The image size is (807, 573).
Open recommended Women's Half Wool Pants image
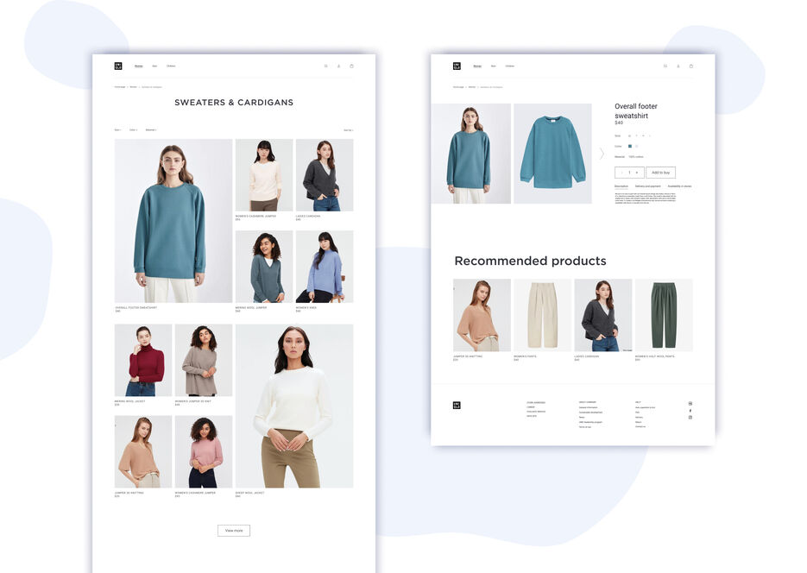[x=664, y=315]
